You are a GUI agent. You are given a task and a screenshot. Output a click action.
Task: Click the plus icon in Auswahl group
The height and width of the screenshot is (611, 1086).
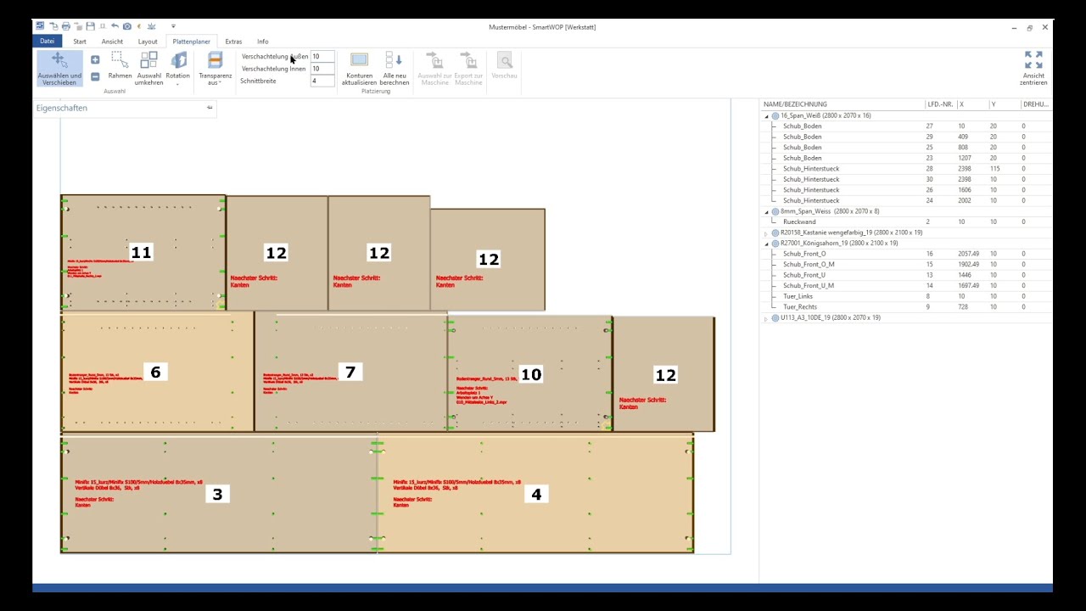(95, 59)
